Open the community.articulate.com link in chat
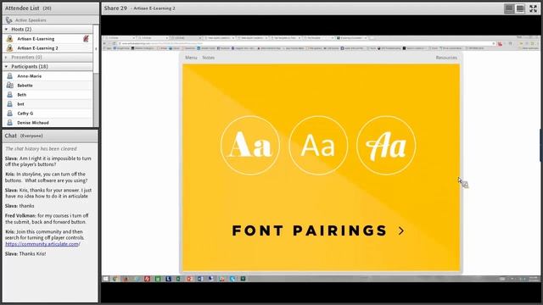This screenshot has width=543, height=305. tap(42, 244)
